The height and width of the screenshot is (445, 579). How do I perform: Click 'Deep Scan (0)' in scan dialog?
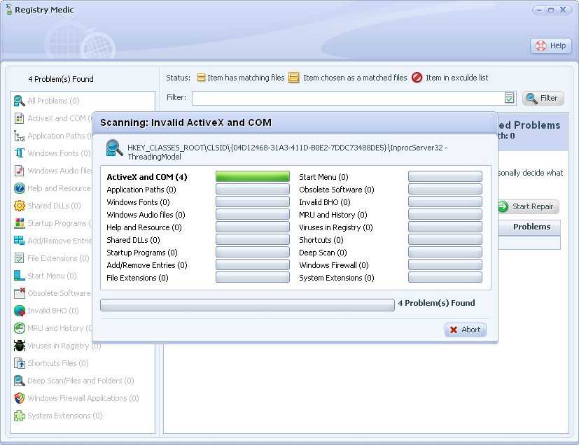pyautogui.click(x=323, y=253)
